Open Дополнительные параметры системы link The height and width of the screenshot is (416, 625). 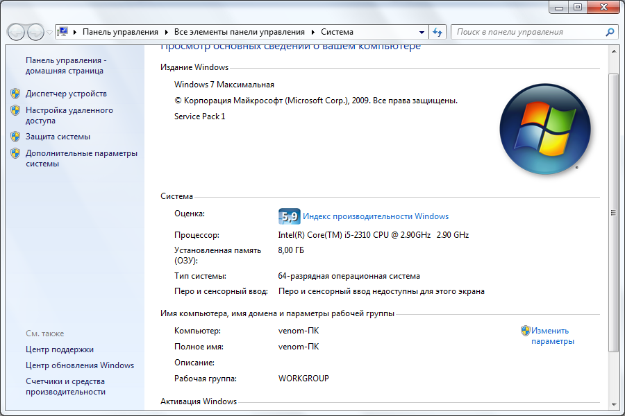82,159
